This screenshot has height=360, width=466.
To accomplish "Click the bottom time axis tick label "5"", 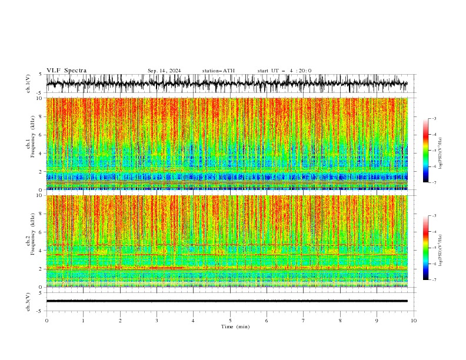I will pyautogui.click(x=230, y=321).
